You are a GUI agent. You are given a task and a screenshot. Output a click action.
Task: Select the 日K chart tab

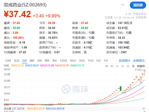coord(25,60)
